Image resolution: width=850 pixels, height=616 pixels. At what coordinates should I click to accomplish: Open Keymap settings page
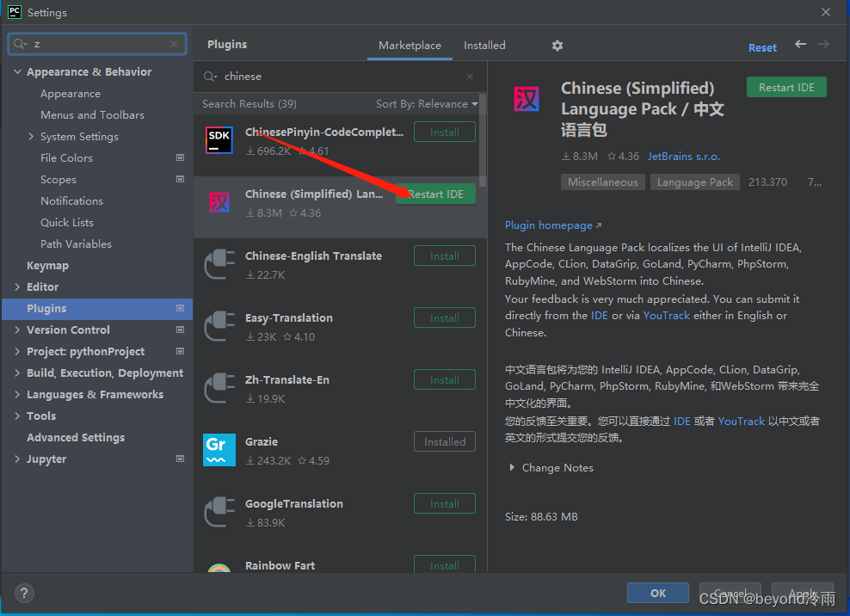tap(47, 266)
